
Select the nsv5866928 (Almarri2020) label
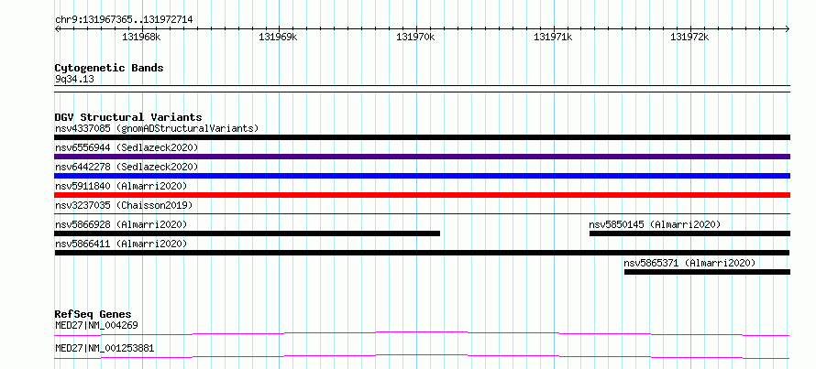coord(121,224)
